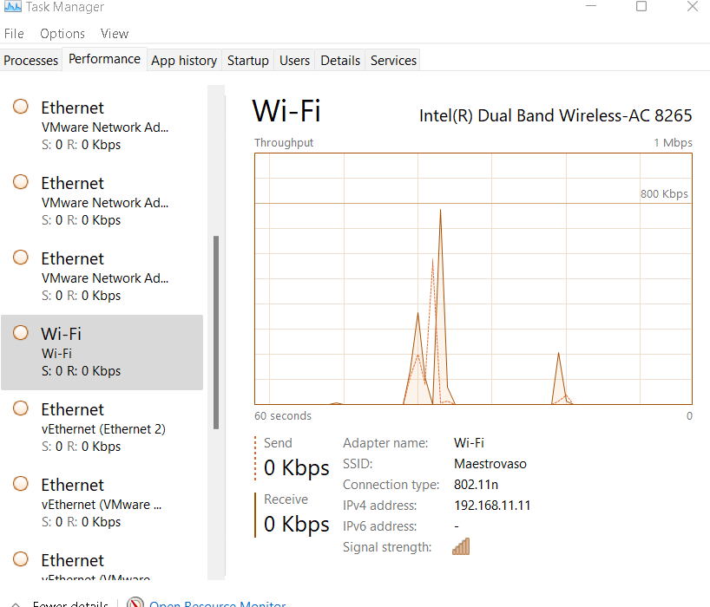Click the Send dotted line legend indicator
This screenshot has width=710, height=607.
(256, 457)
